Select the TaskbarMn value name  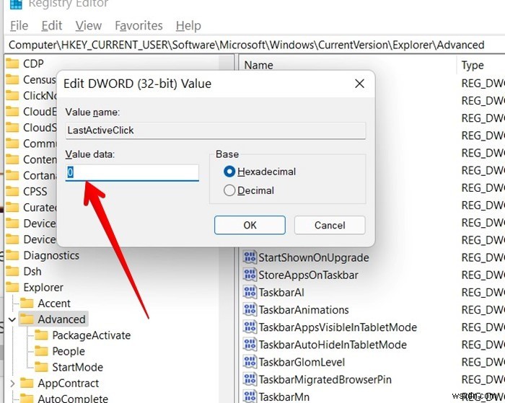[284, 397]
